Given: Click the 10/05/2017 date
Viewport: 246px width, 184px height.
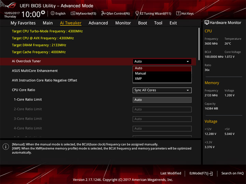Looking at the screenshot, I should [12, 13].
